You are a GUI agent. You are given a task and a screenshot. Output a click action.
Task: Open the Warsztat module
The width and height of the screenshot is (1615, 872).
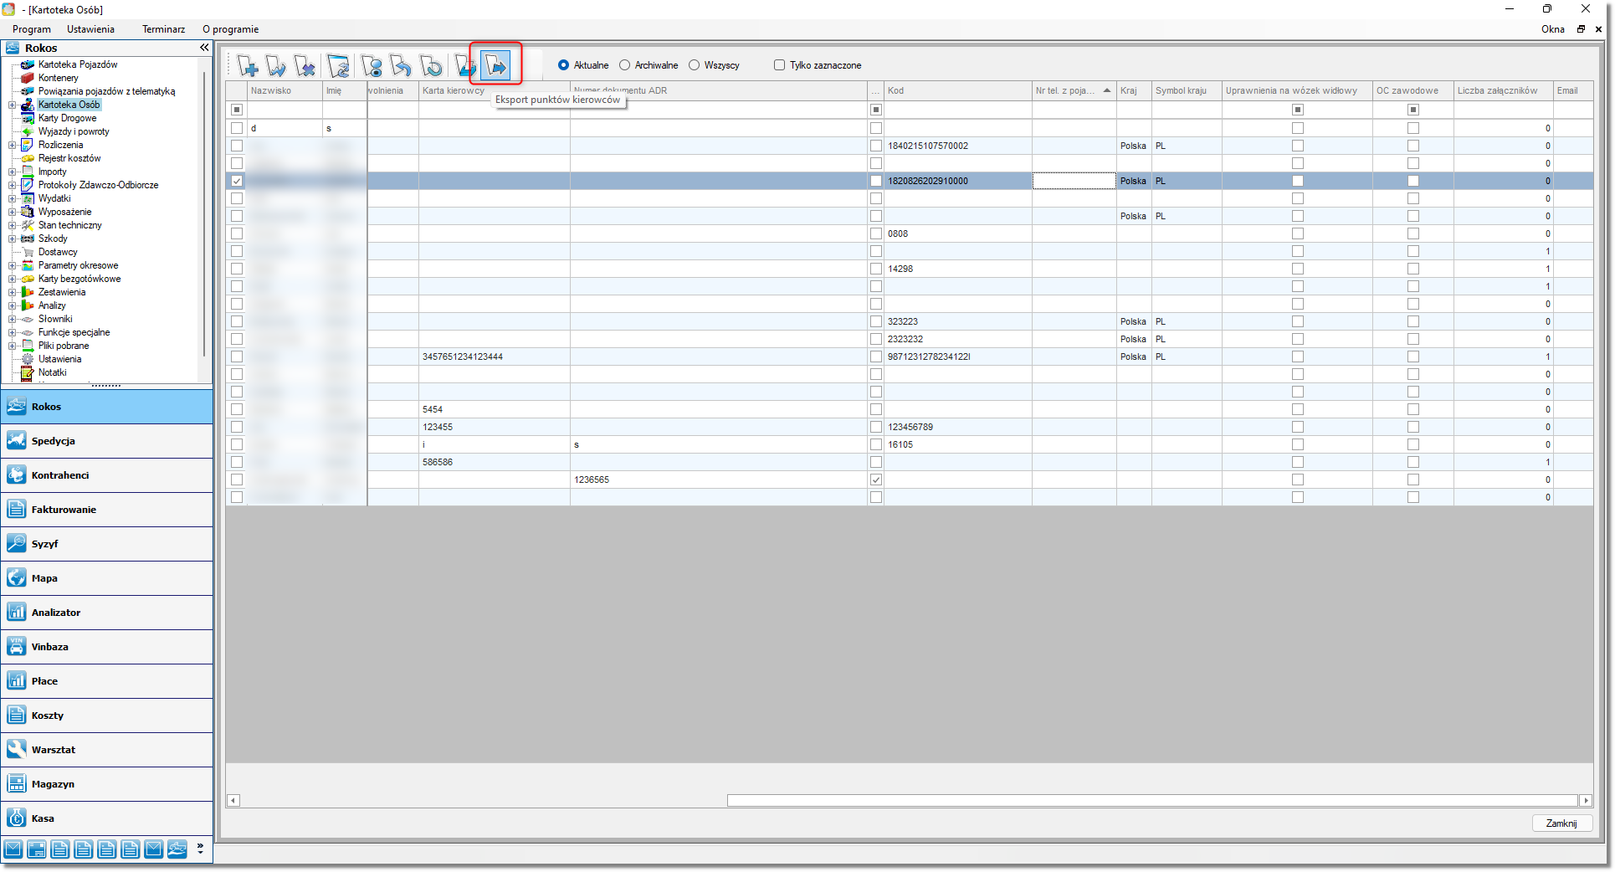(x=107, y=750)
